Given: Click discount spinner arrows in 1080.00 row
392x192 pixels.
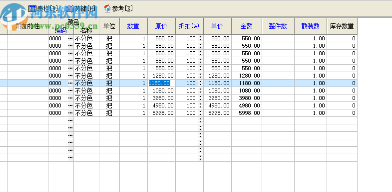Looking at the screenshot, I should pyautogui.click(x=200, y=91).
